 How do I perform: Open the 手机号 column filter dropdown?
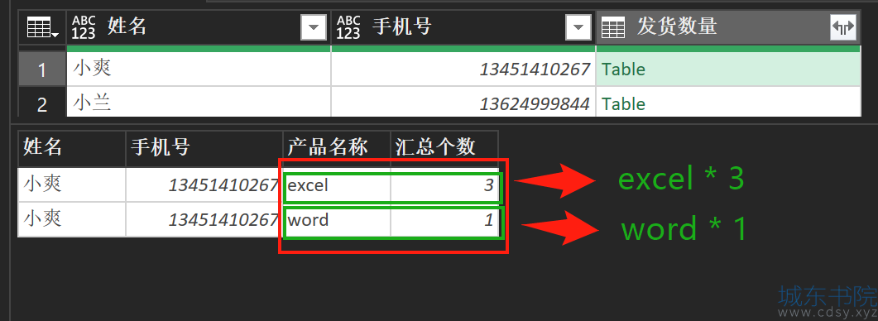[578, 27]
